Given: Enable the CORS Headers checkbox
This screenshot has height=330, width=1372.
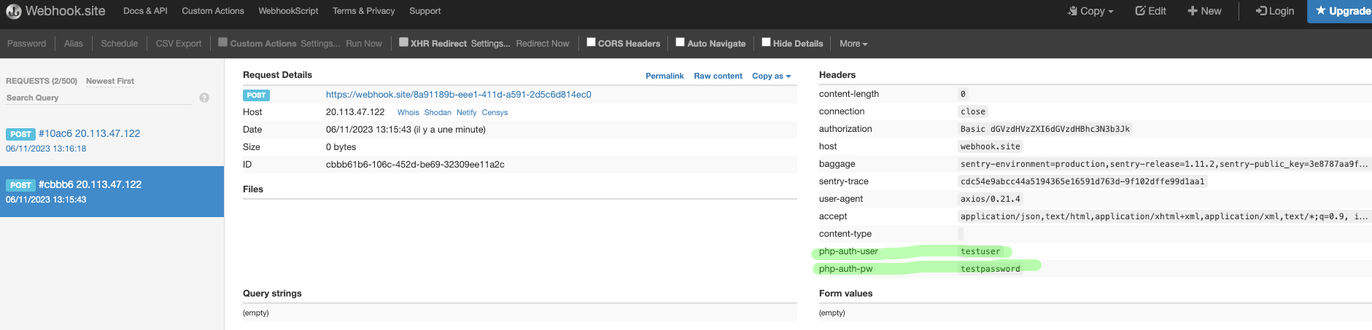Looking at the screenshot, I should (x=592, y=42).
